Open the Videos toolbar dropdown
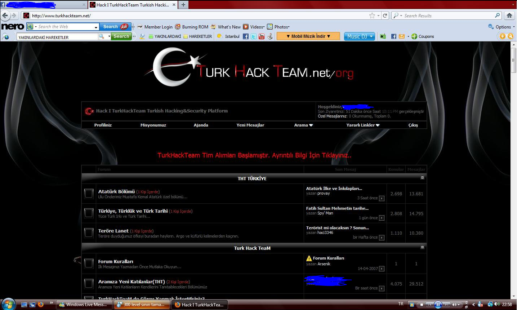The image size is (517, 310). (254, 27)
